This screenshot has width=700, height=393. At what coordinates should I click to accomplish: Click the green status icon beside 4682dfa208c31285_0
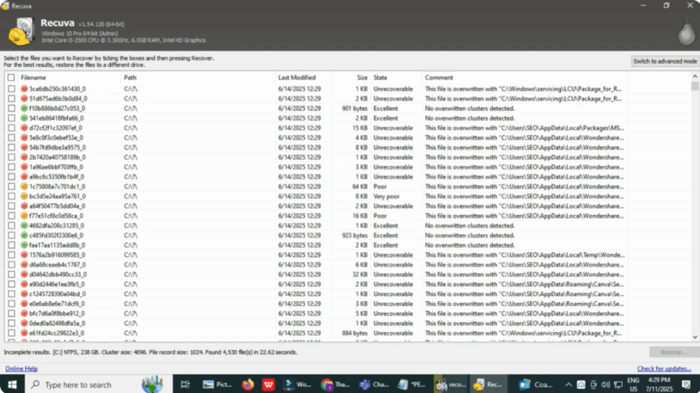24,225
